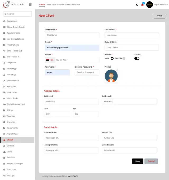
Task: Click the Address 2 input
Action: click(x=129, y=102)
